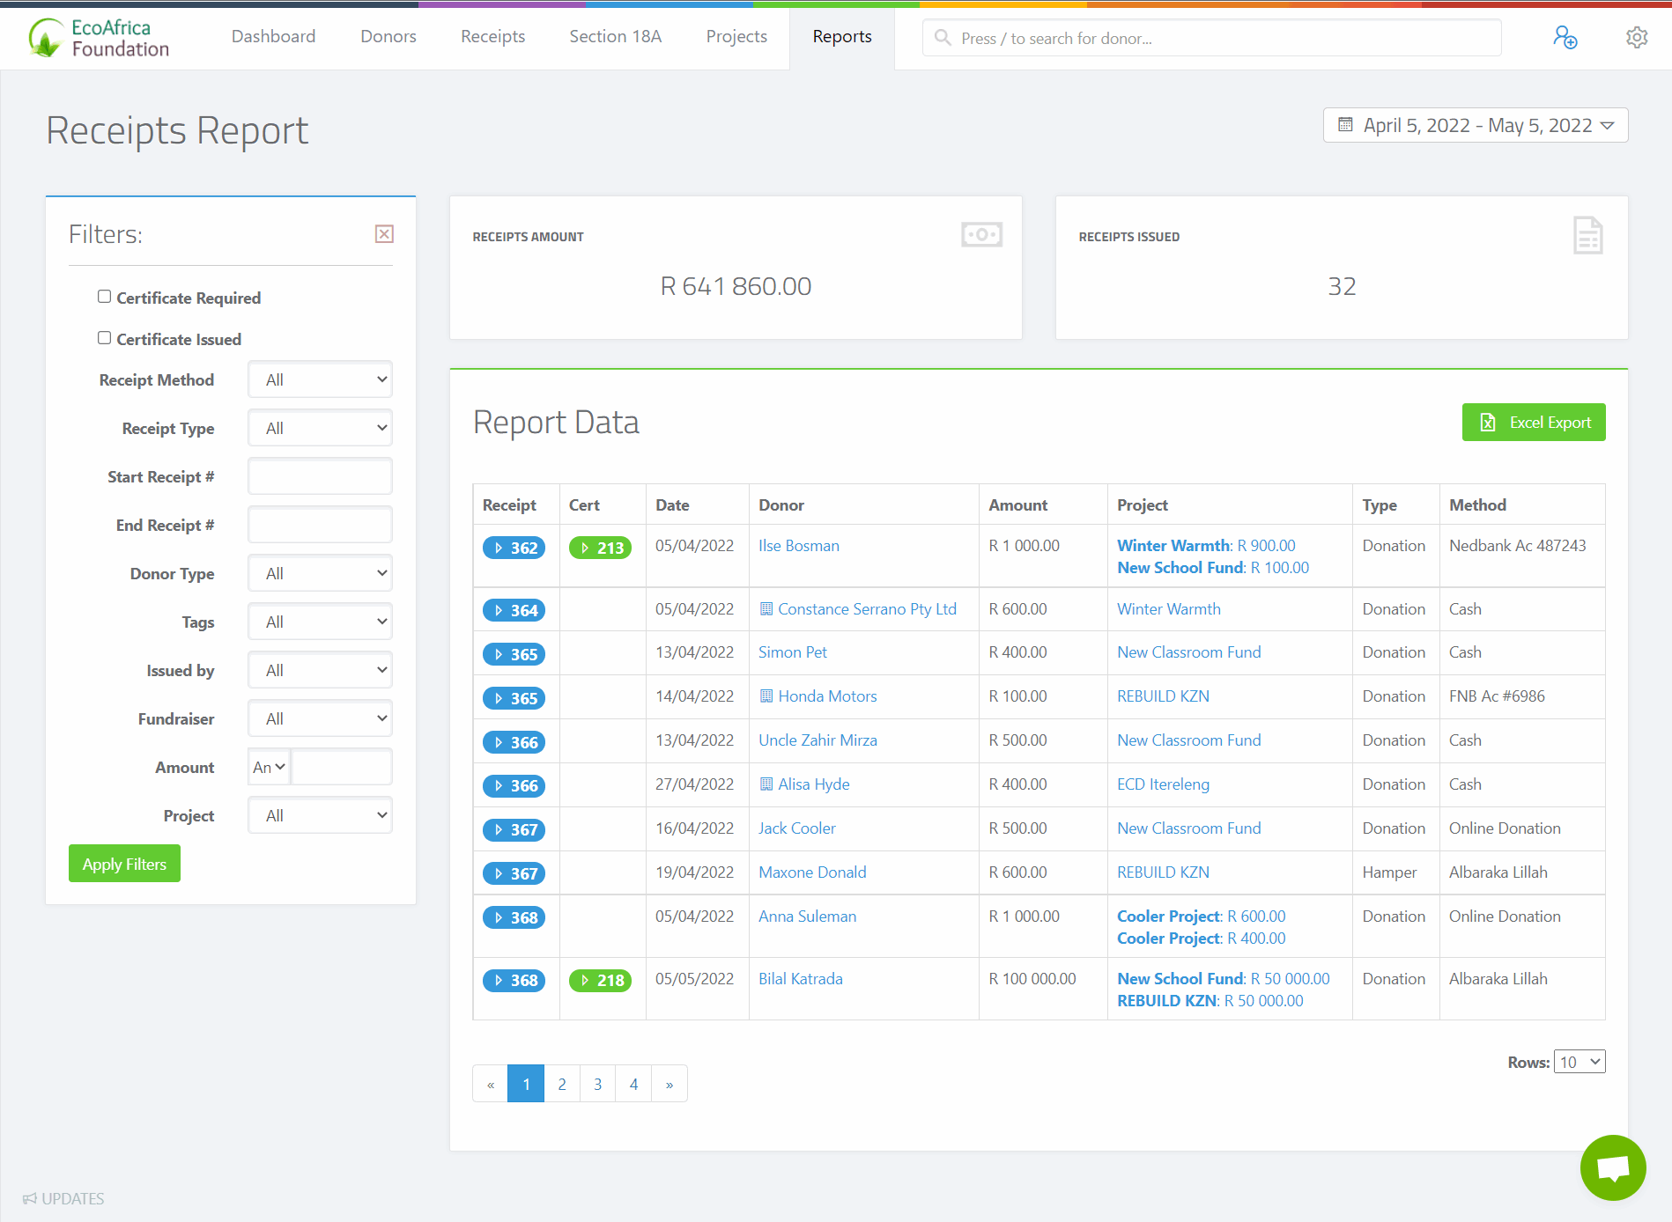
Task: Click the previous page arrow
Action: point(491,1084)
